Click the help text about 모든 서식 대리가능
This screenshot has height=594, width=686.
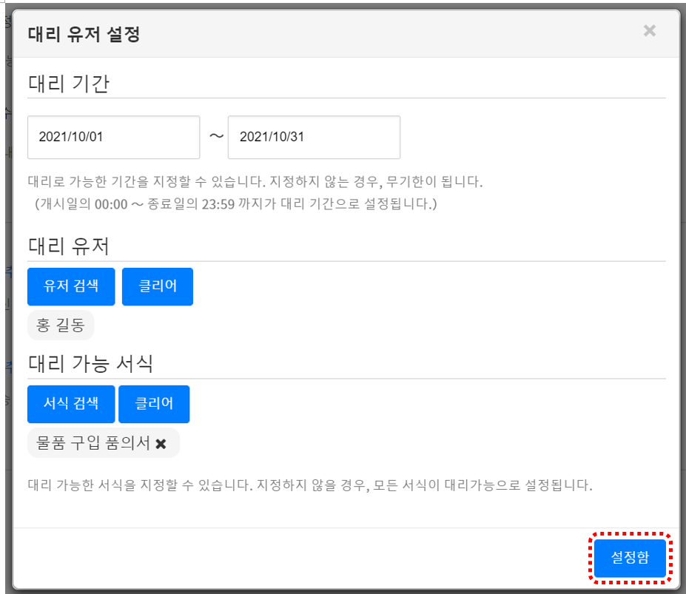(310, 486)
